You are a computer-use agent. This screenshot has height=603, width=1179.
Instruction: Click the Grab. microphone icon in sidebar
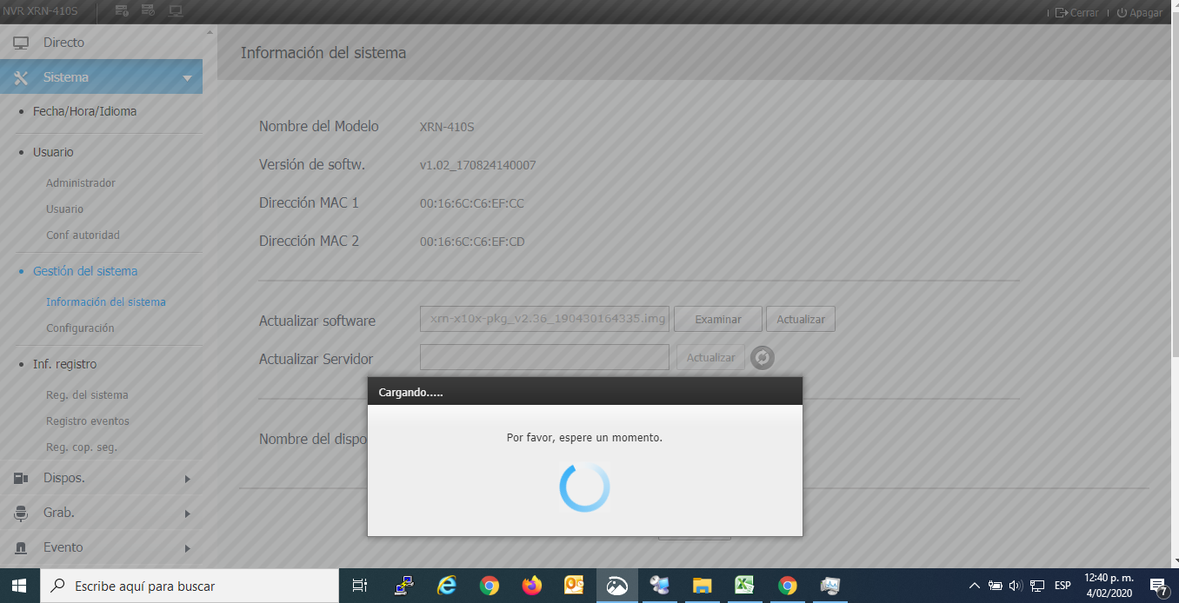(x=21, y=514)
